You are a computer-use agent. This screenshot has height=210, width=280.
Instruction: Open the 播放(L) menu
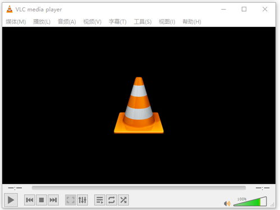[42, 22]
